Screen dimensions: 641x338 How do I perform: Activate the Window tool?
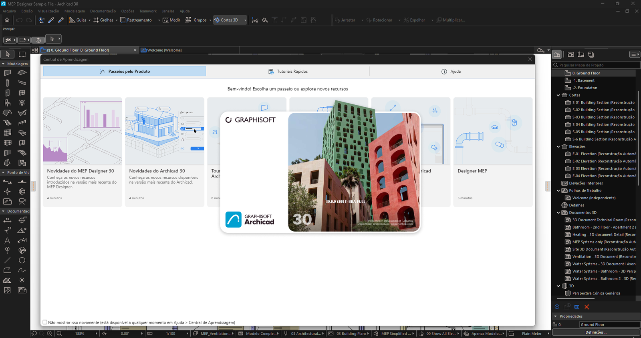[22, 93]
